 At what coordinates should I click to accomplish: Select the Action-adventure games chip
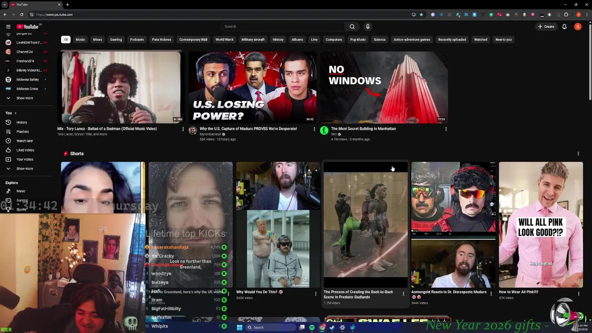click(412, 40)
